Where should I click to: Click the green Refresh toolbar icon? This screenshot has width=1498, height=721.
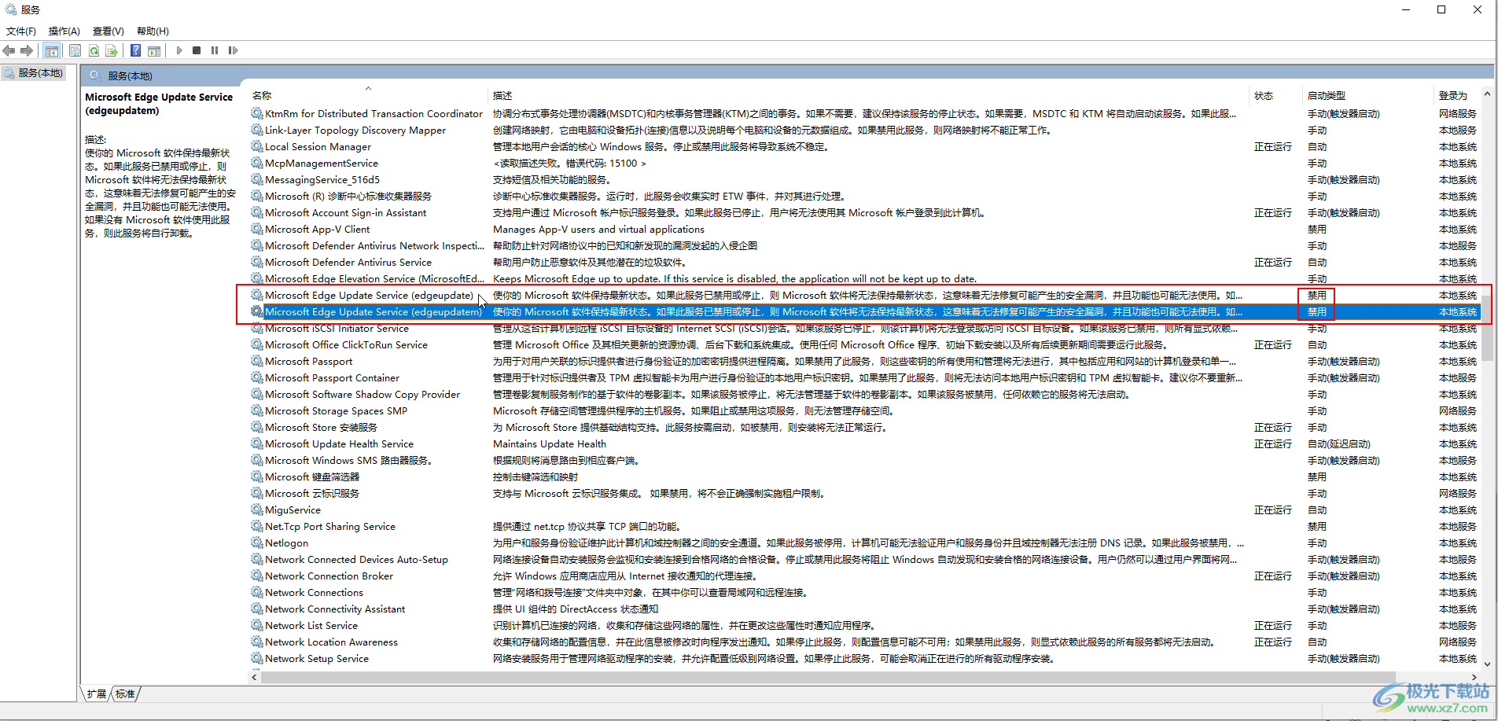94,50
